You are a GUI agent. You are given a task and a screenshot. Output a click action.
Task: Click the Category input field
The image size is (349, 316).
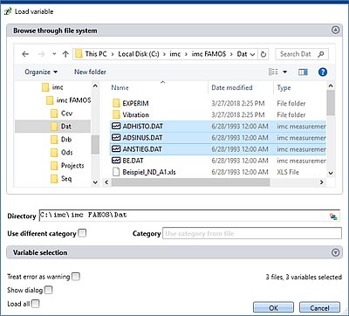(x=252, y=233)
